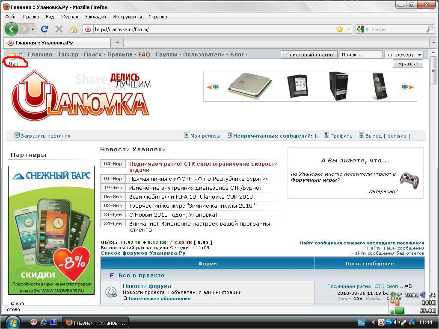Click the Новости форума forum icon
This screenshot has width=439, height=329.
pos(111,292)
